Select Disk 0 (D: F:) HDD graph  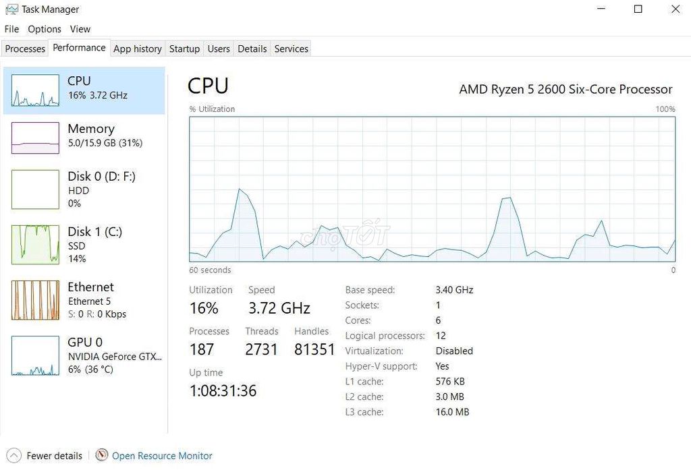coord(84,189)
